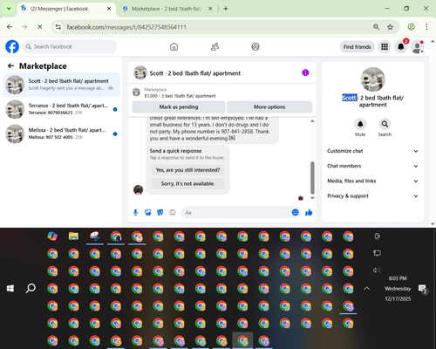Open the Groups icon in top navigation
436x349 pixels.
255,46
